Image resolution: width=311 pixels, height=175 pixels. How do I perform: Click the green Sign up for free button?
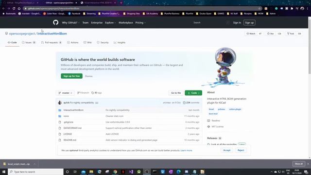(71, 76)
